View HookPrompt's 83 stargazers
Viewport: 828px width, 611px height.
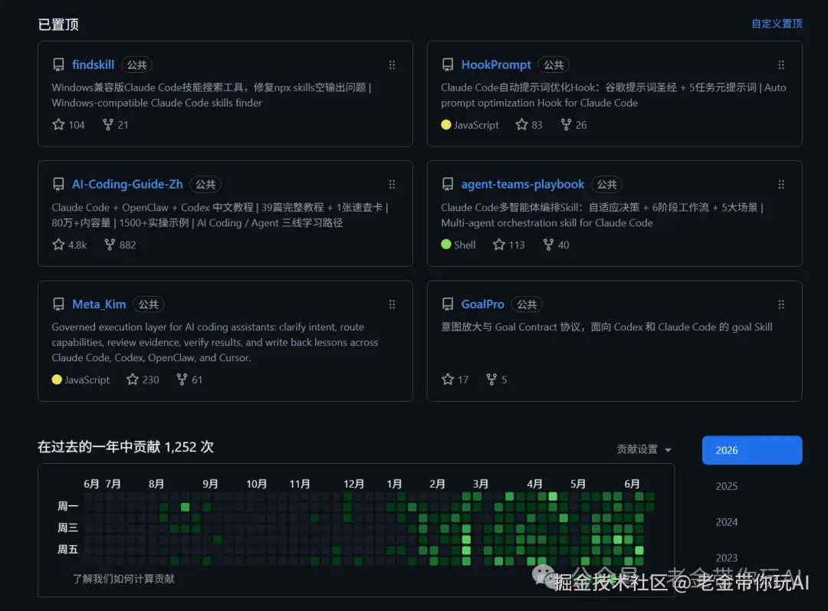click(528, 125)
